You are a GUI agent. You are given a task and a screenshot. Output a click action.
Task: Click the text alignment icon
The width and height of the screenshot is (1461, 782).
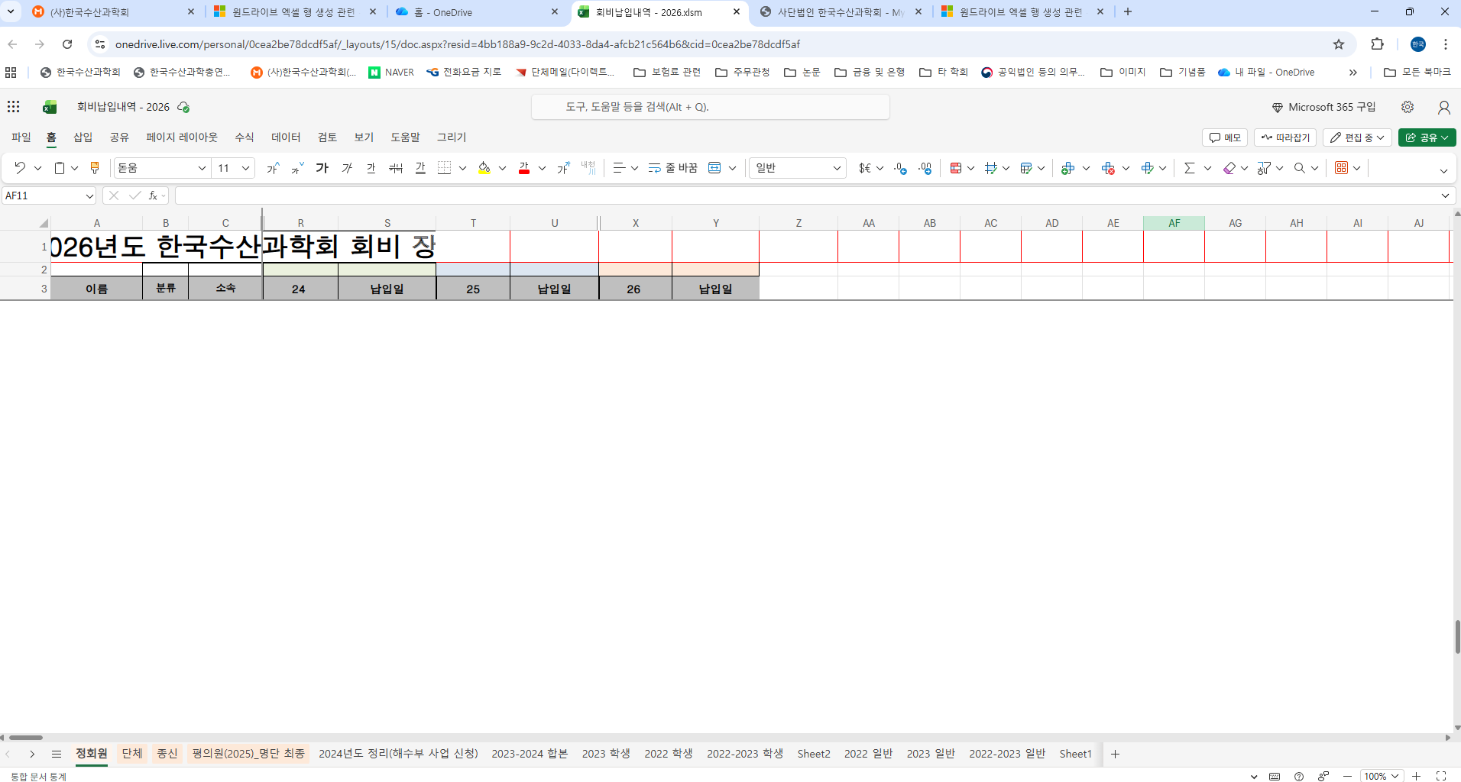(x=619, y=168)
